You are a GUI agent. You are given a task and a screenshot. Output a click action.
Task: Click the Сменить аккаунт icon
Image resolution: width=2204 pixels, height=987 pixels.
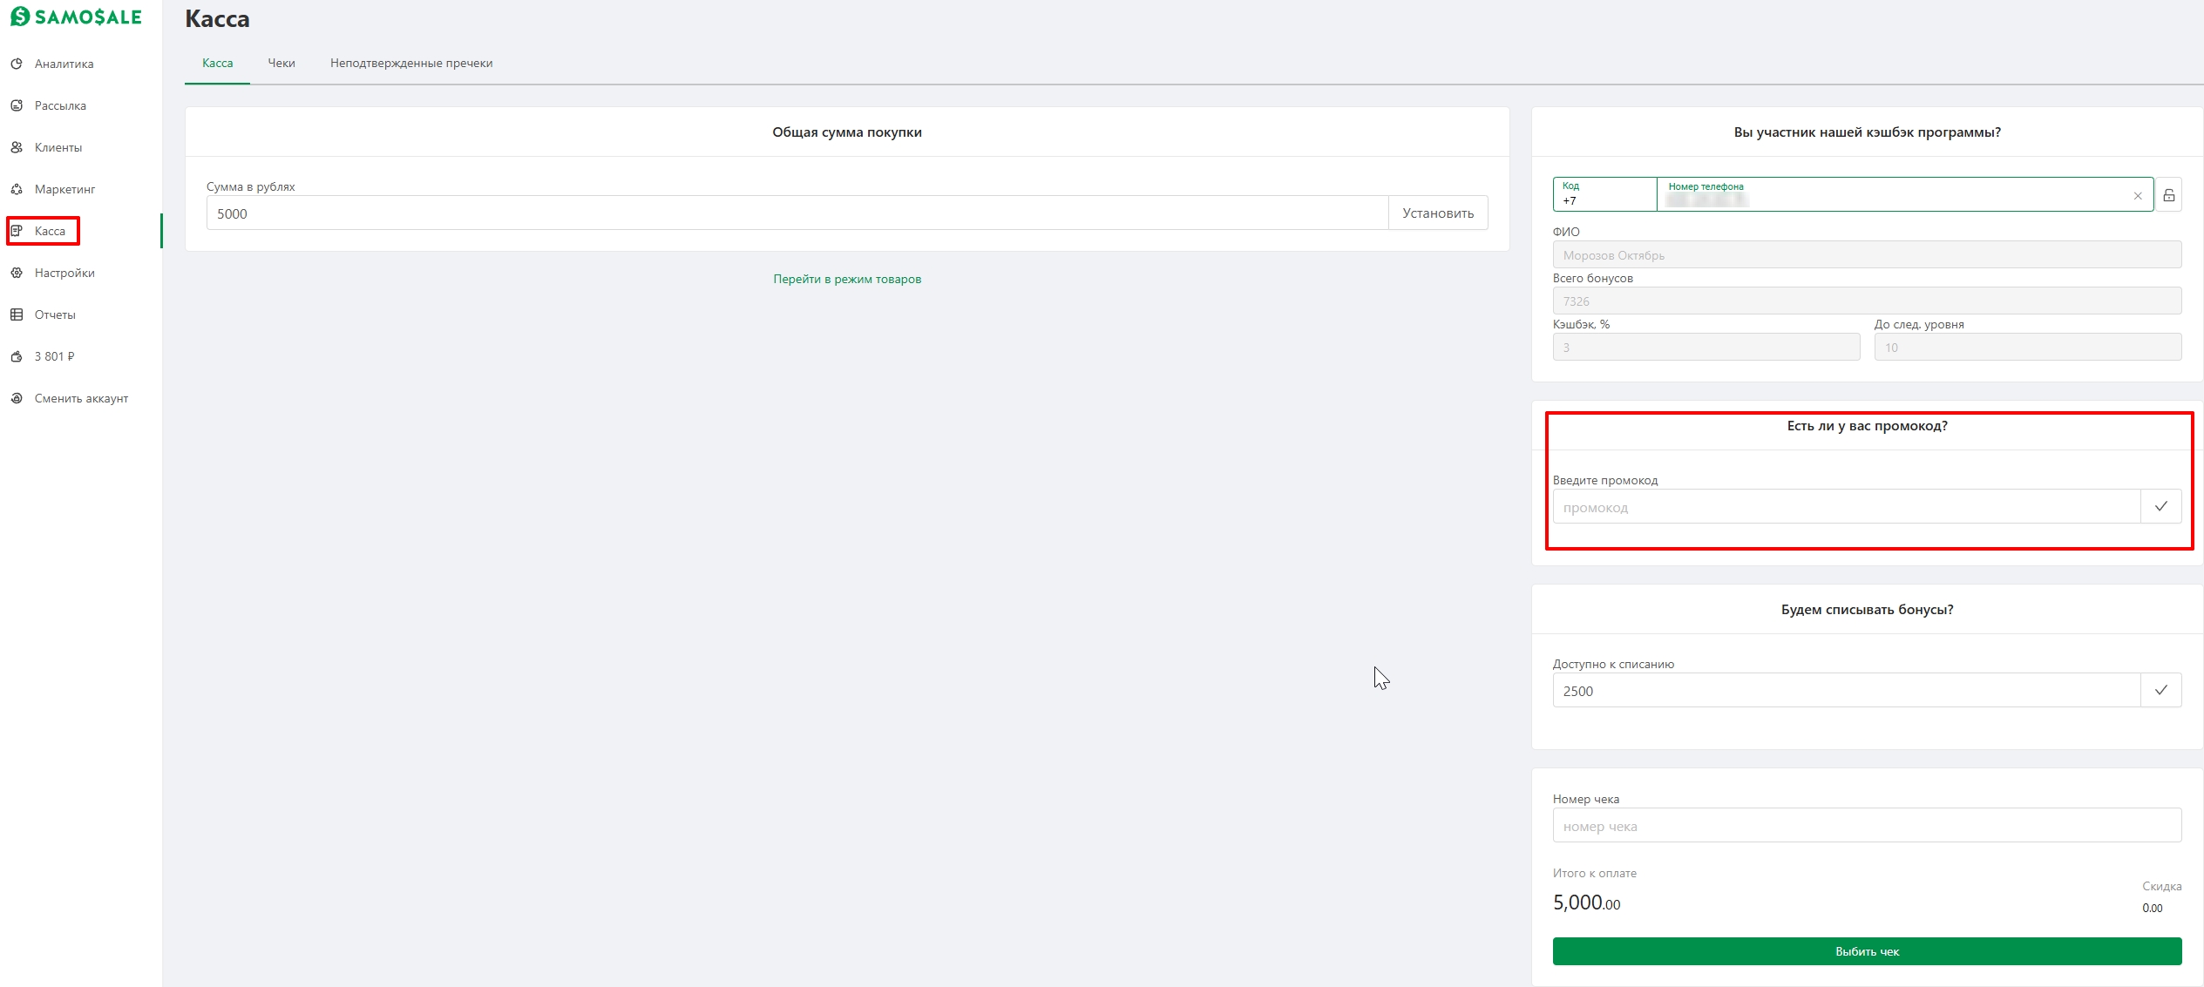(17, 398)
